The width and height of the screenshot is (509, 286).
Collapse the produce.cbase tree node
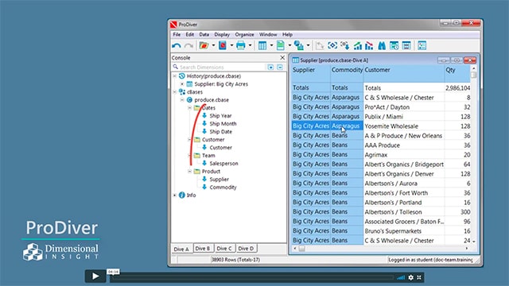click(x=182, y=100)
